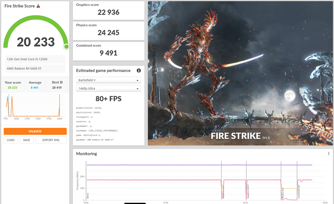Click the LOAD button
This screenshot has width=334, height=204.
[11, 140]
